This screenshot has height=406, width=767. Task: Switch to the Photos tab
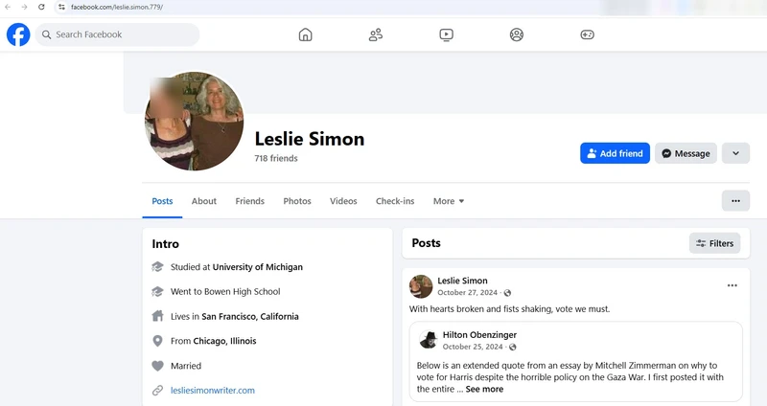297,201
